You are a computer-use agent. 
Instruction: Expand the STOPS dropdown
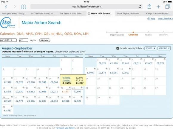click(150, 48)
